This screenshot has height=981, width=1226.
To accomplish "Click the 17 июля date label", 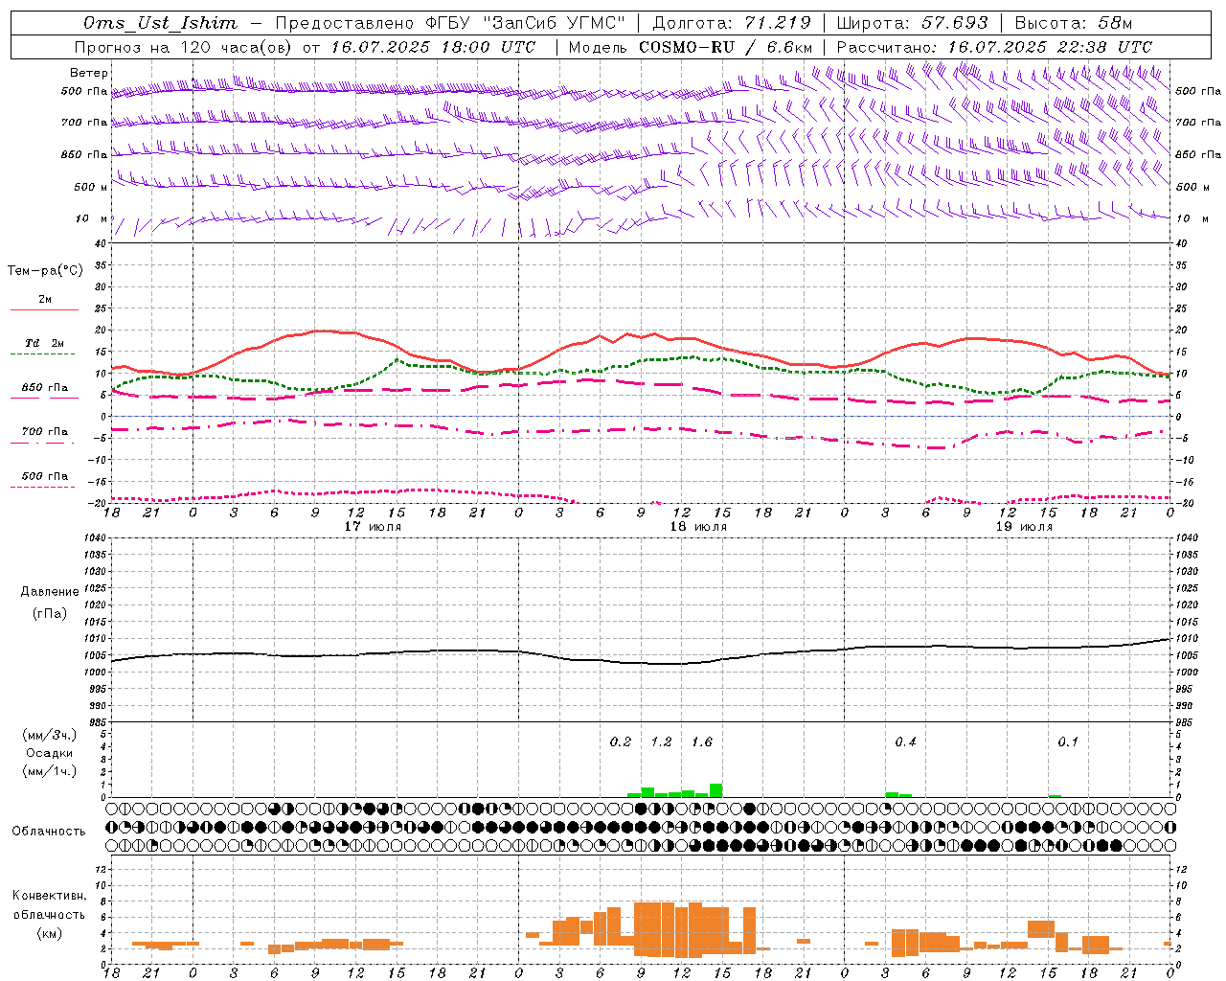I will tap(374, 527).
